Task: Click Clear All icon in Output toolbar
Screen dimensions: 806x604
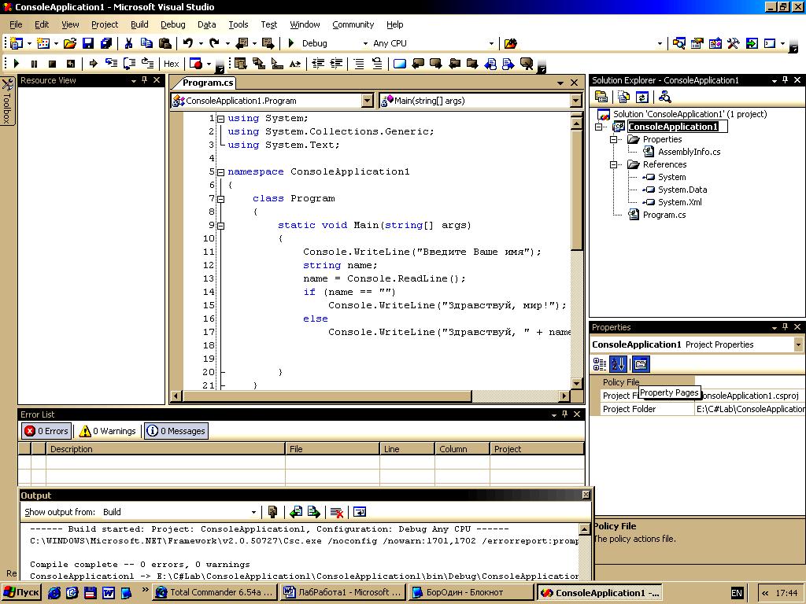Action: (337, 512)
